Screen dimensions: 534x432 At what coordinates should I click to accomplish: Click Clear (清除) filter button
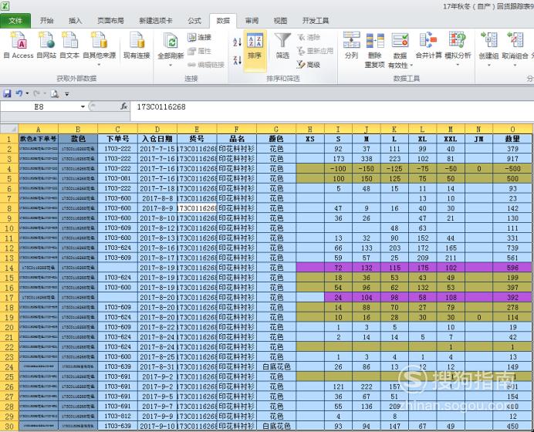click(x=309, y=37)
